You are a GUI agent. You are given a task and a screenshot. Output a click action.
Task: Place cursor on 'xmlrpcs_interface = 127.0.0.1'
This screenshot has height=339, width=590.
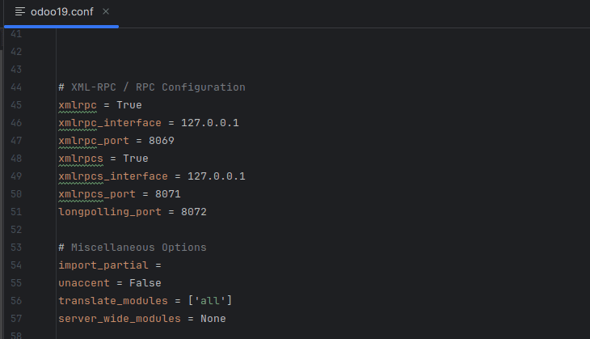pyautogui.click(x=152, y=176)
